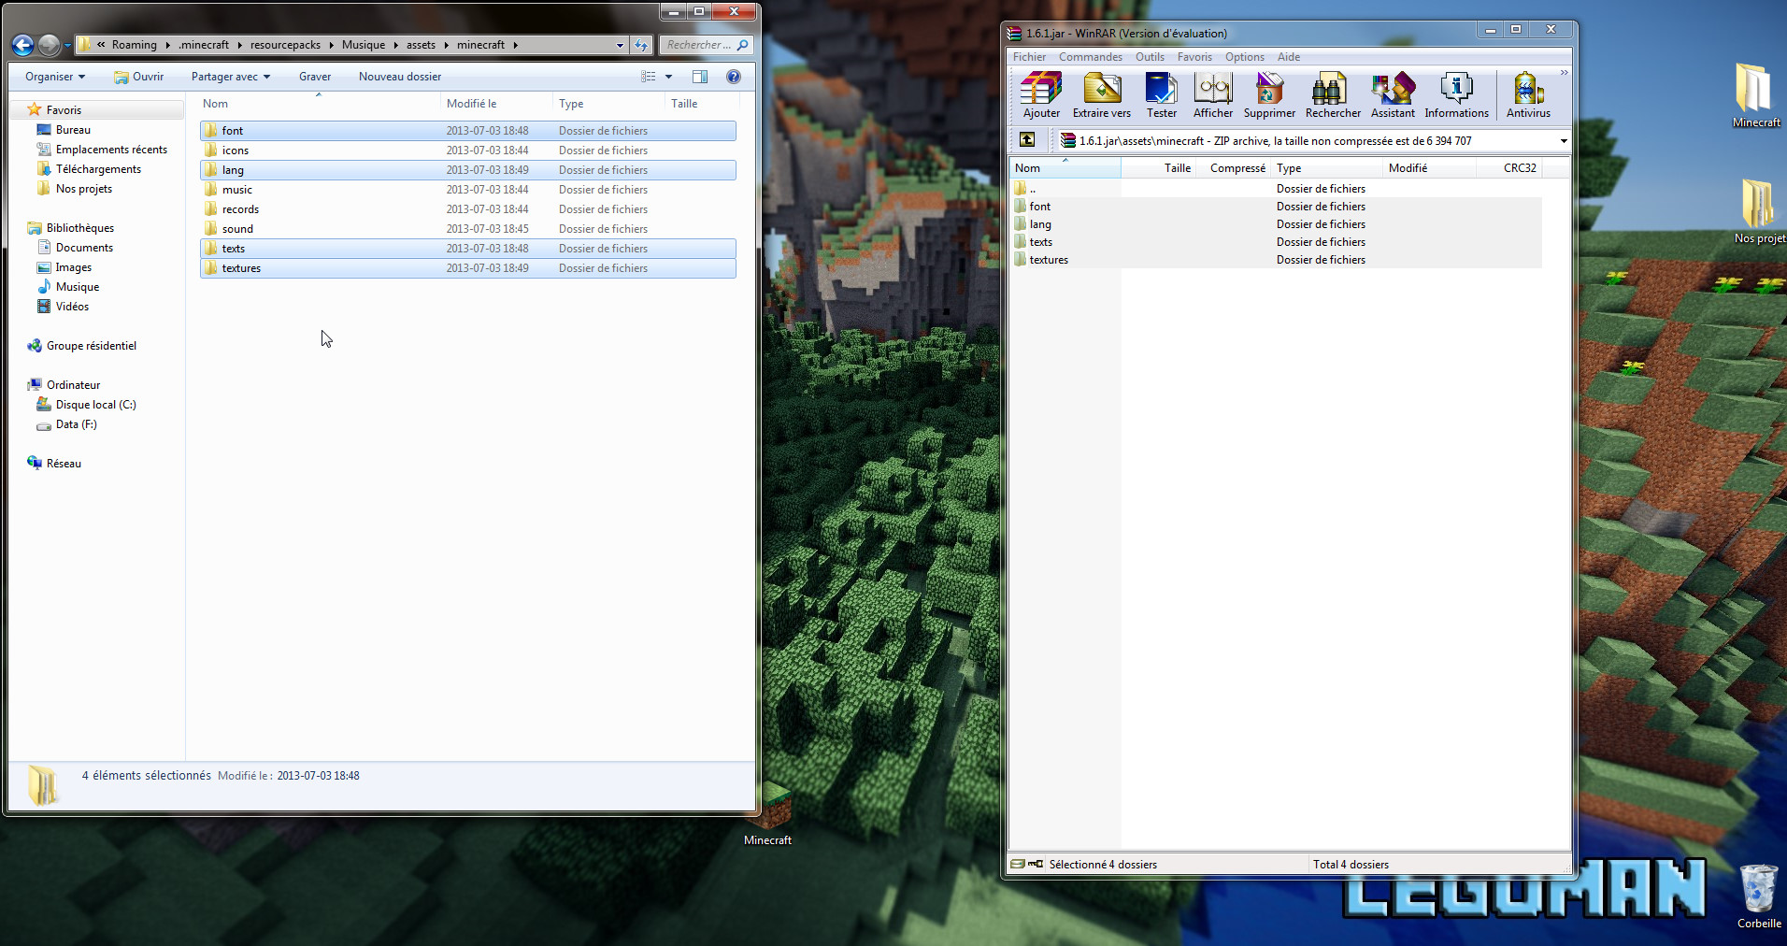This screenshot has width=1787, height=946.
Task: Click the Extraire vers toolbar icon
Action: [x=1102, y=95]
